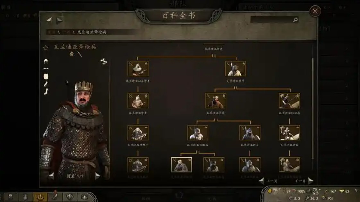Select the helmet equipment slot icon
This screenshot has height=202, width=360.
(x=46, y=61)
